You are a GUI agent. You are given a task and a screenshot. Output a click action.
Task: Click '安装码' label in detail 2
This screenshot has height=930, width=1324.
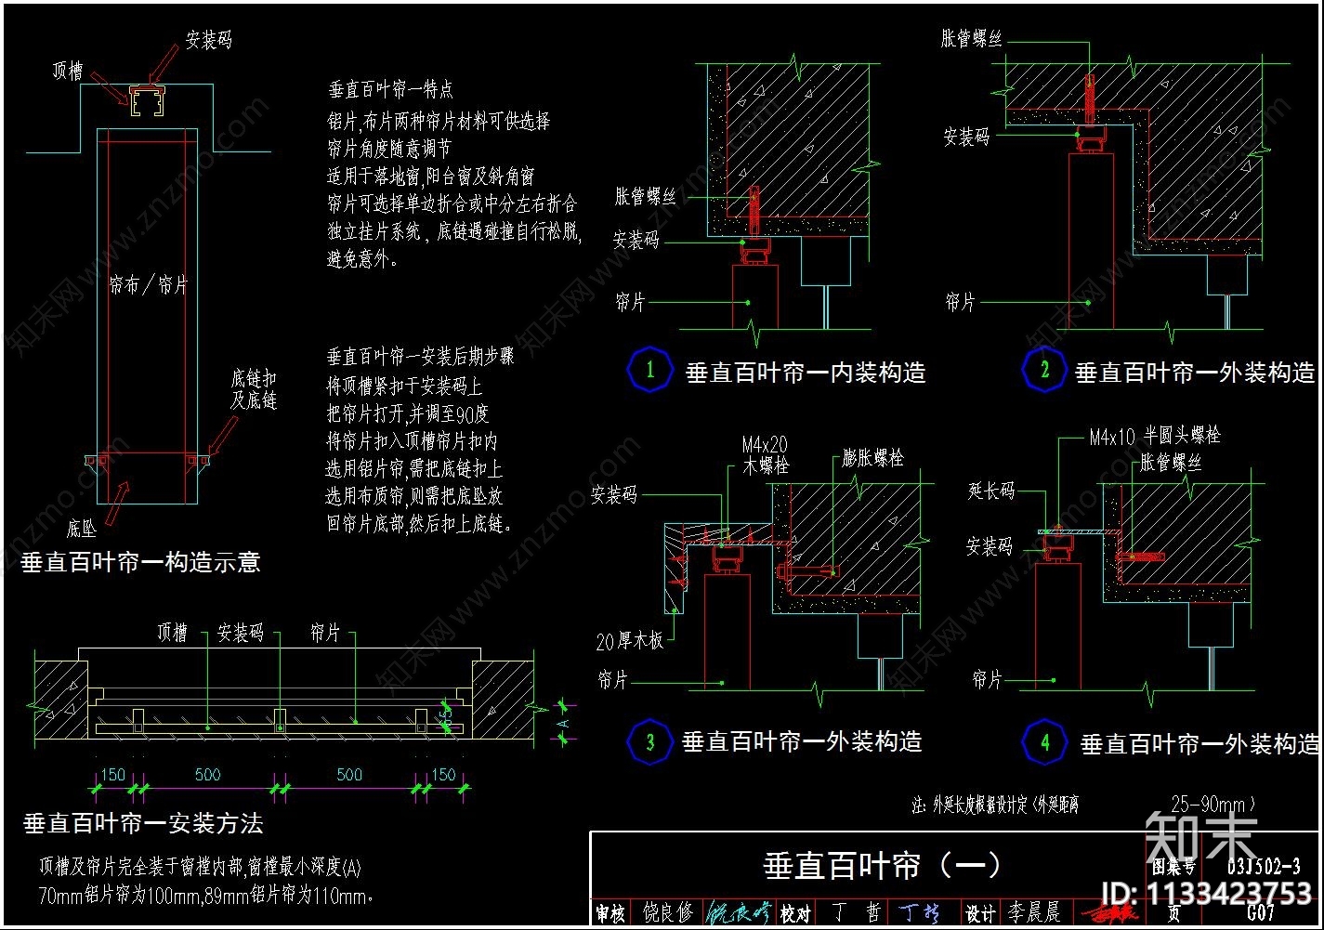tap(966, 137)
